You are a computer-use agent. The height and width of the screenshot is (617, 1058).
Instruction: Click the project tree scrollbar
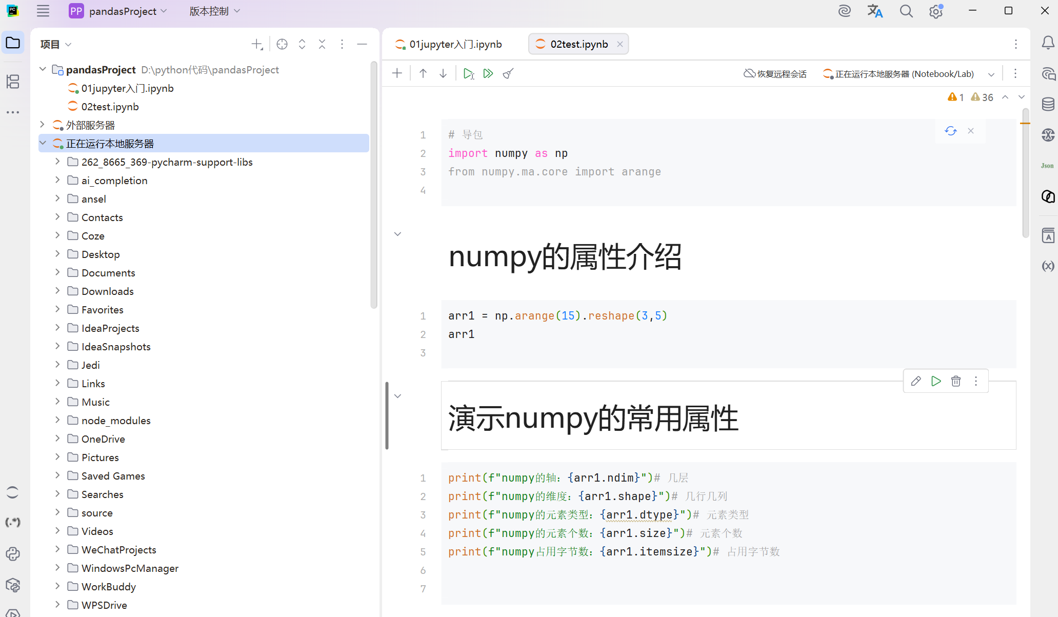coord(374,185)
